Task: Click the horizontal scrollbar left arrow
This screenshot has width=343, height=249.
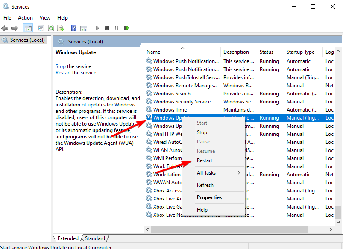Action: 147,229
